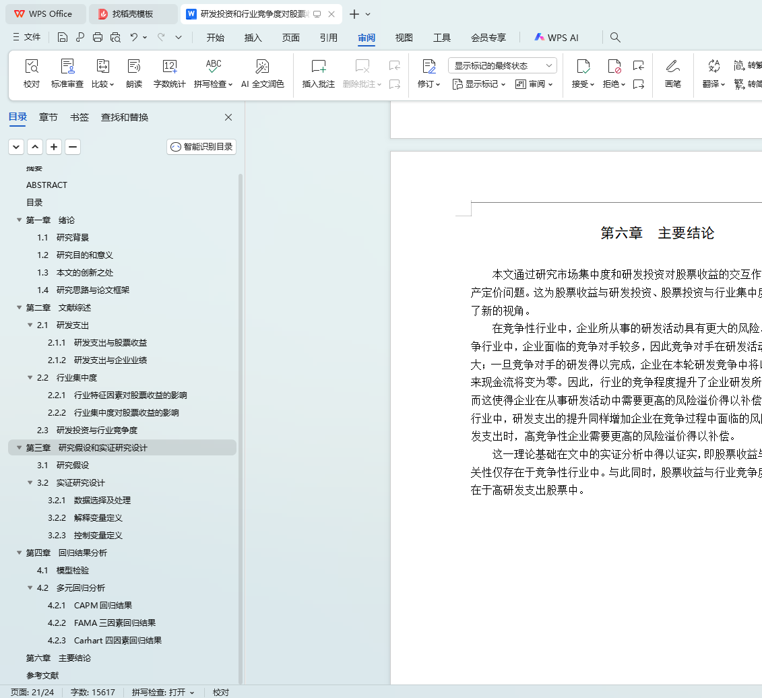Click 字数: 15617 in status bar
This screenshot has width=762, height=698.
coord(93,692)
